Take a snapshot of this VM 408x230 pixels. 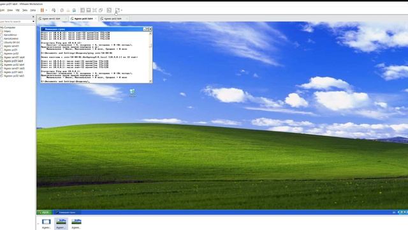(62, 10)
